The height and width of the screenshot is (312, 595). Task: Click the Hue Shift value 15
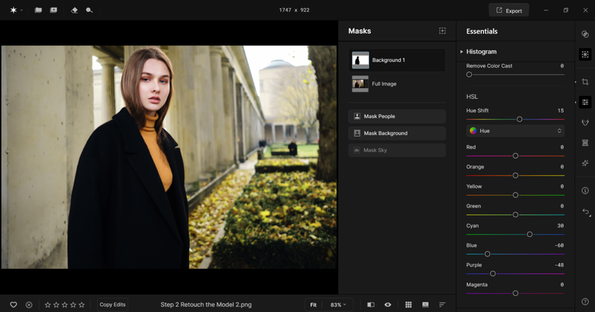pyautogui.click(x=560, y=111)
